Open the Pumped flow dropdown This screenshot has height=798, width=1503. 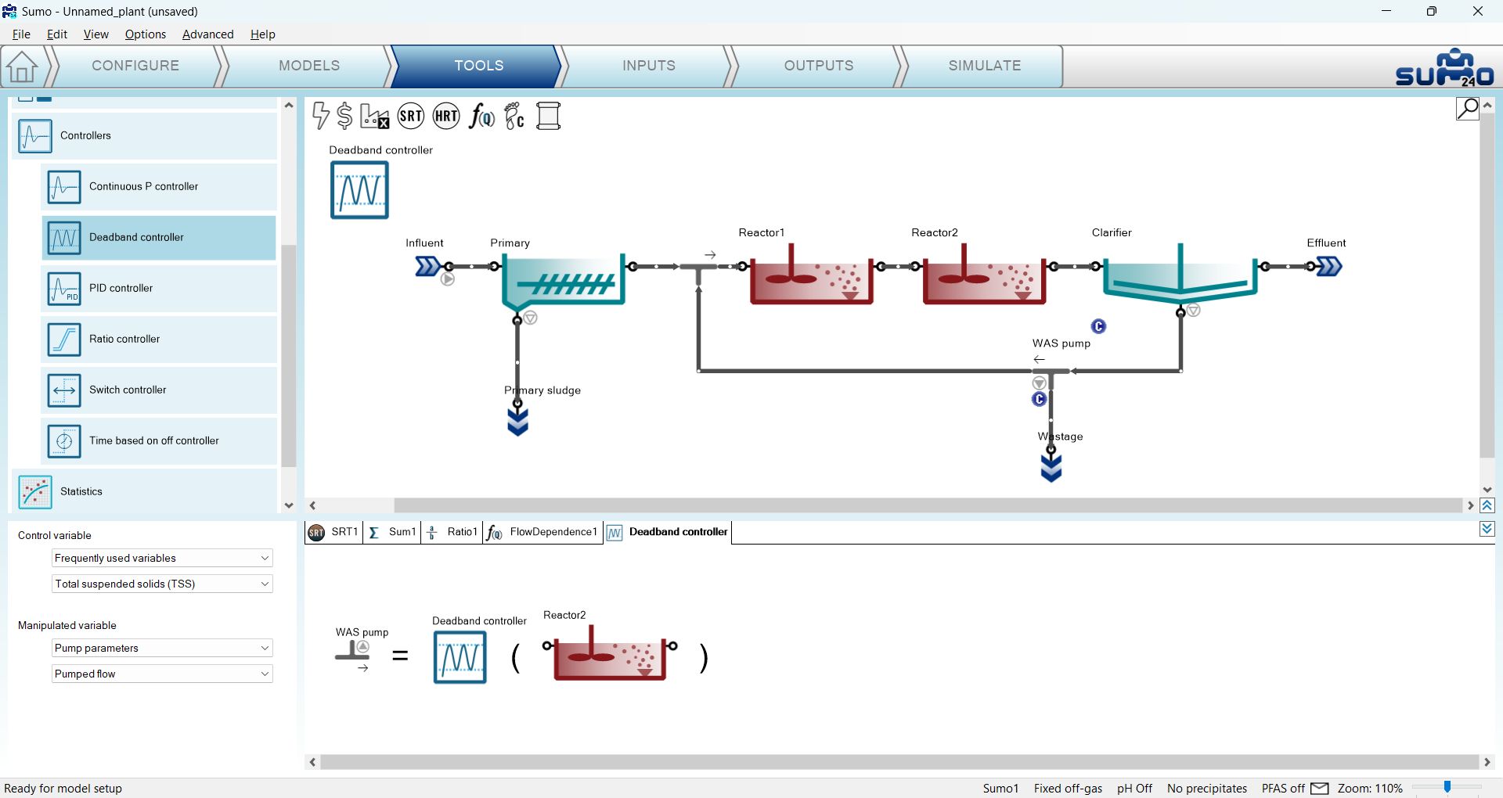click(162, 674)
